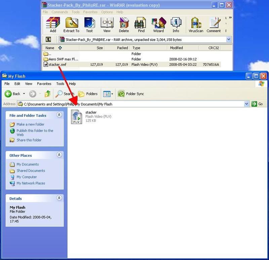Open Shared Documents link
The image size is (269, 260).
tap(31, 171)
